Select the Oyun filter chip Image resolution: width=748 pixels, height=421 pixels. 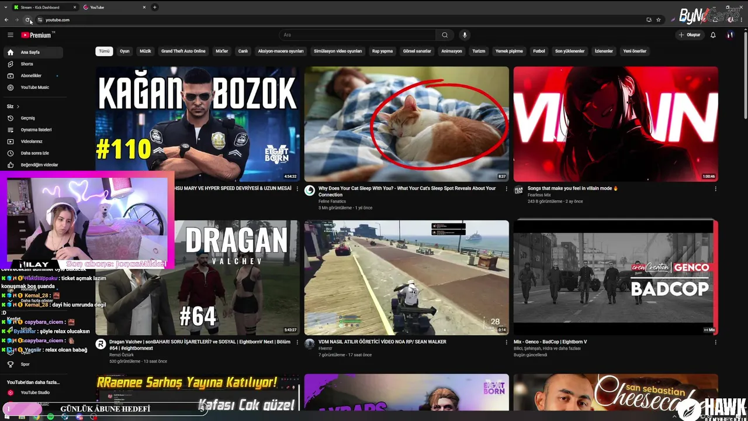[124, 51]
